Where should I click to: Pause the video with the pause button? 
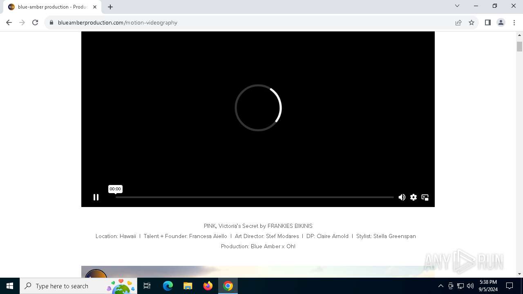[96, 197]
